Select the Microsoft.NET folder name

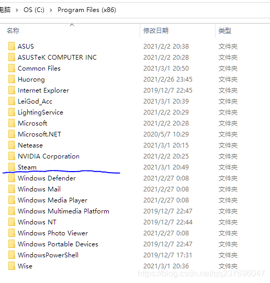pos(39,134)
